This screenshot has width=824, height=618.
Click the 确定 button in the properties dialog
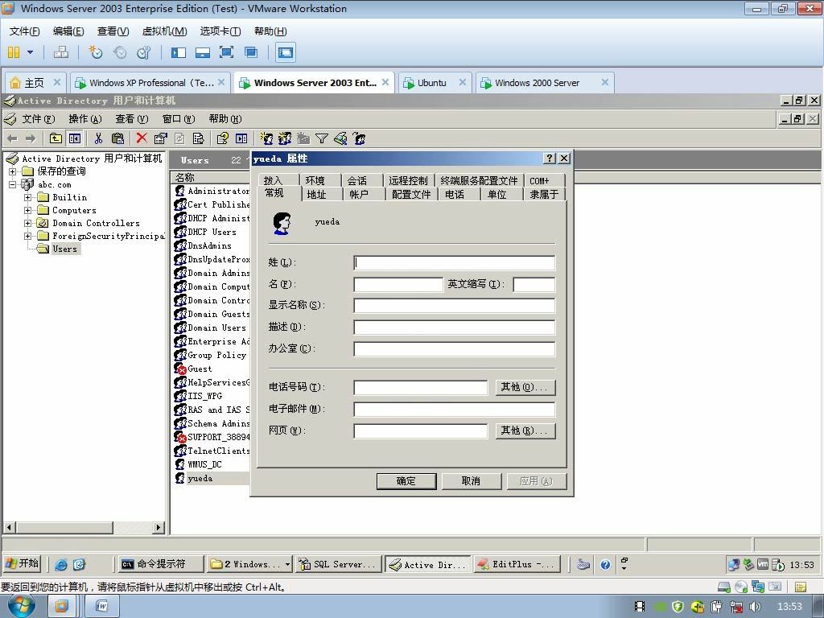pyautogui.click(x=406, y=481)
